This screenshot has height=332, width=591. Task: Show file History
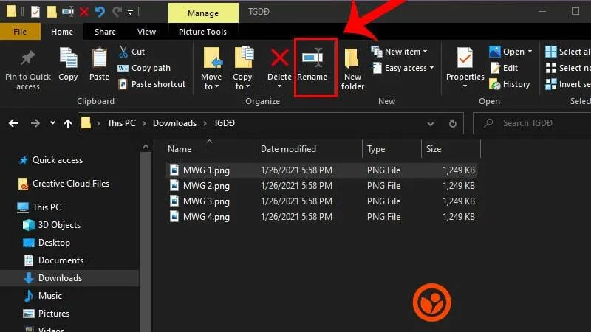(x=510, y=84)
